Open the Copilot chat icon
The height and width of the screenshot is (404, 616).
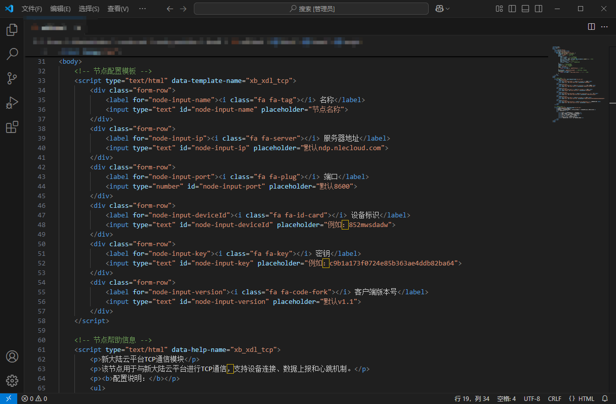pyautogui.click(x=439, y=9)
